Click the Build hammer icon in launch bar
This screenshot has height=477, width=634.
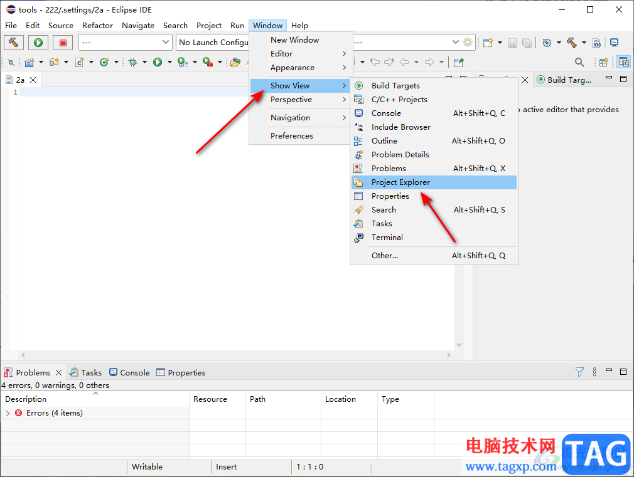point(13,43)
